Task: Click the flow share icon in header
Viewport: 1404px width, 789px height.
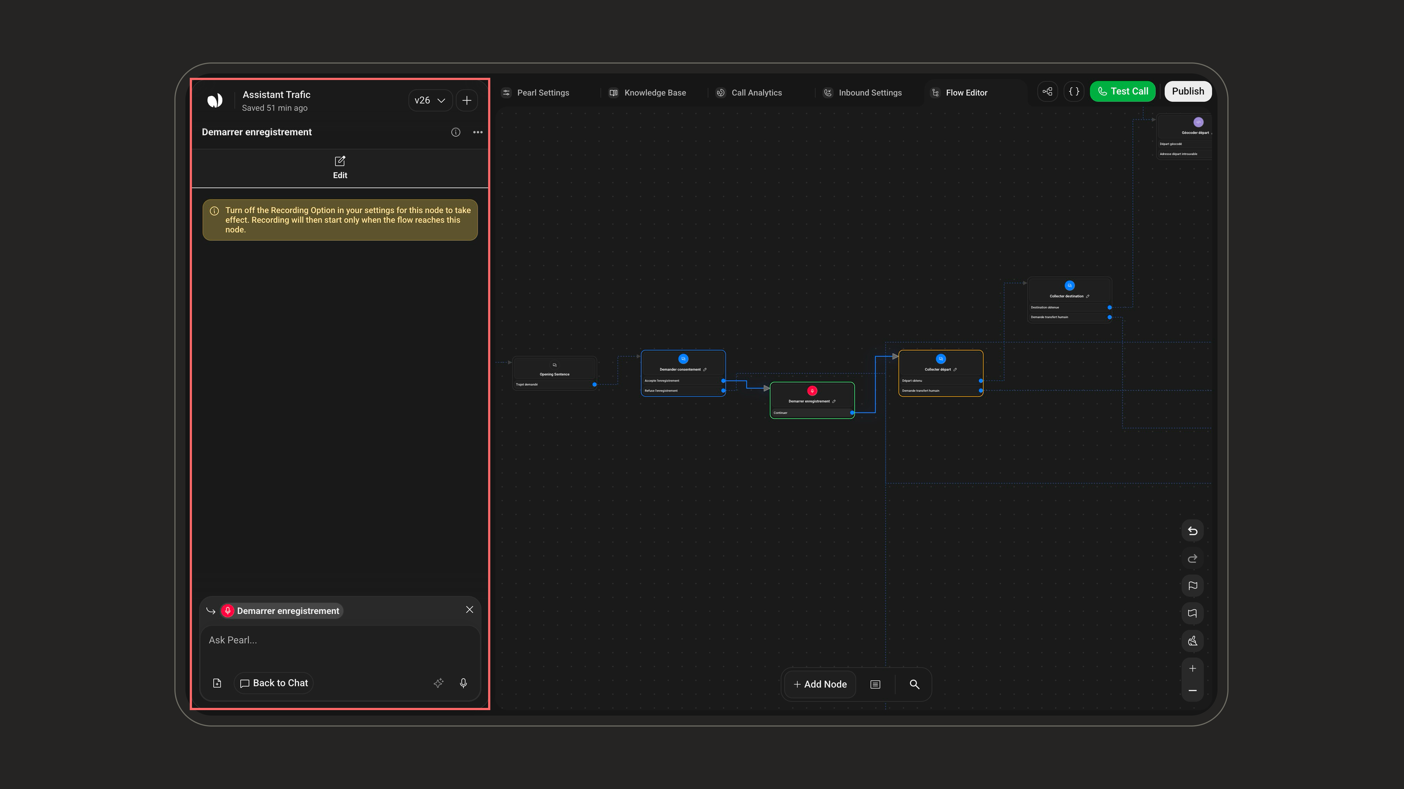Action: (1048, 92)
